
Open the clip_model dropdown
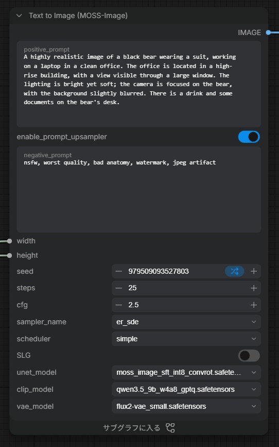pyautogui.click(x=186, y=389)
